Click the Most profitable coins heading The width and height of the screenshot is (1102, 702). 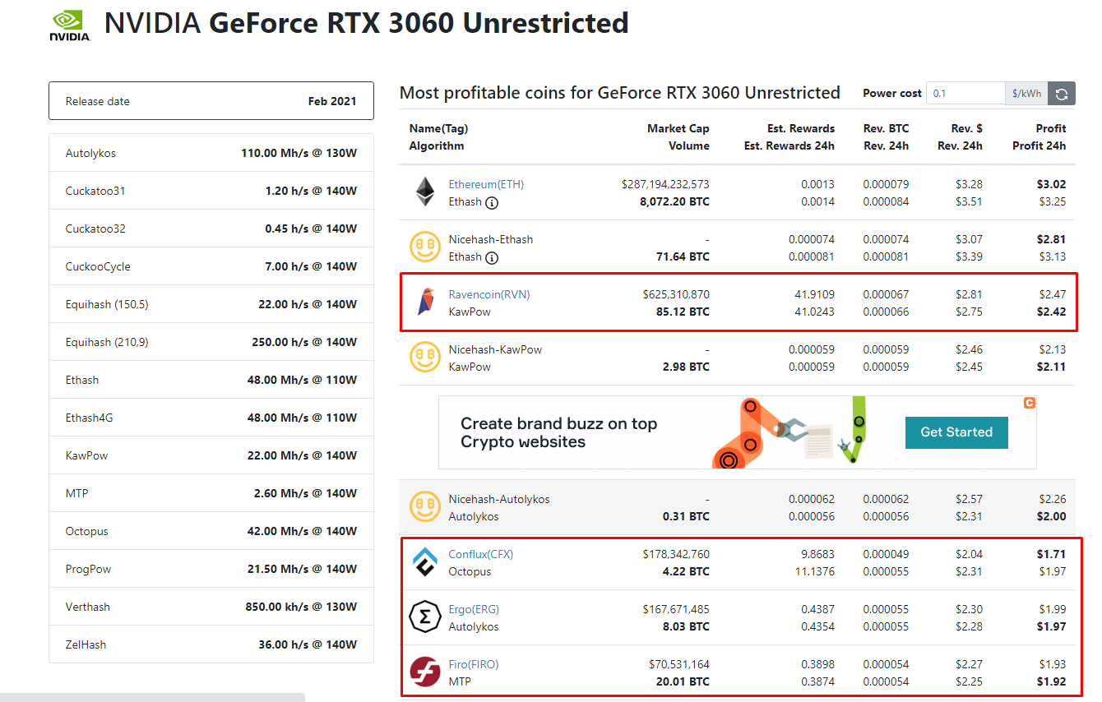point(620,93)
